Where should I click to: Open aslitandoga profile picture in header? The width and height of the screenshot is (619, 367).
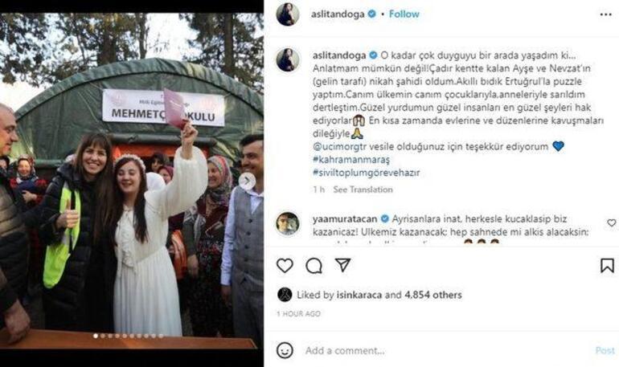tap(288, 14)
